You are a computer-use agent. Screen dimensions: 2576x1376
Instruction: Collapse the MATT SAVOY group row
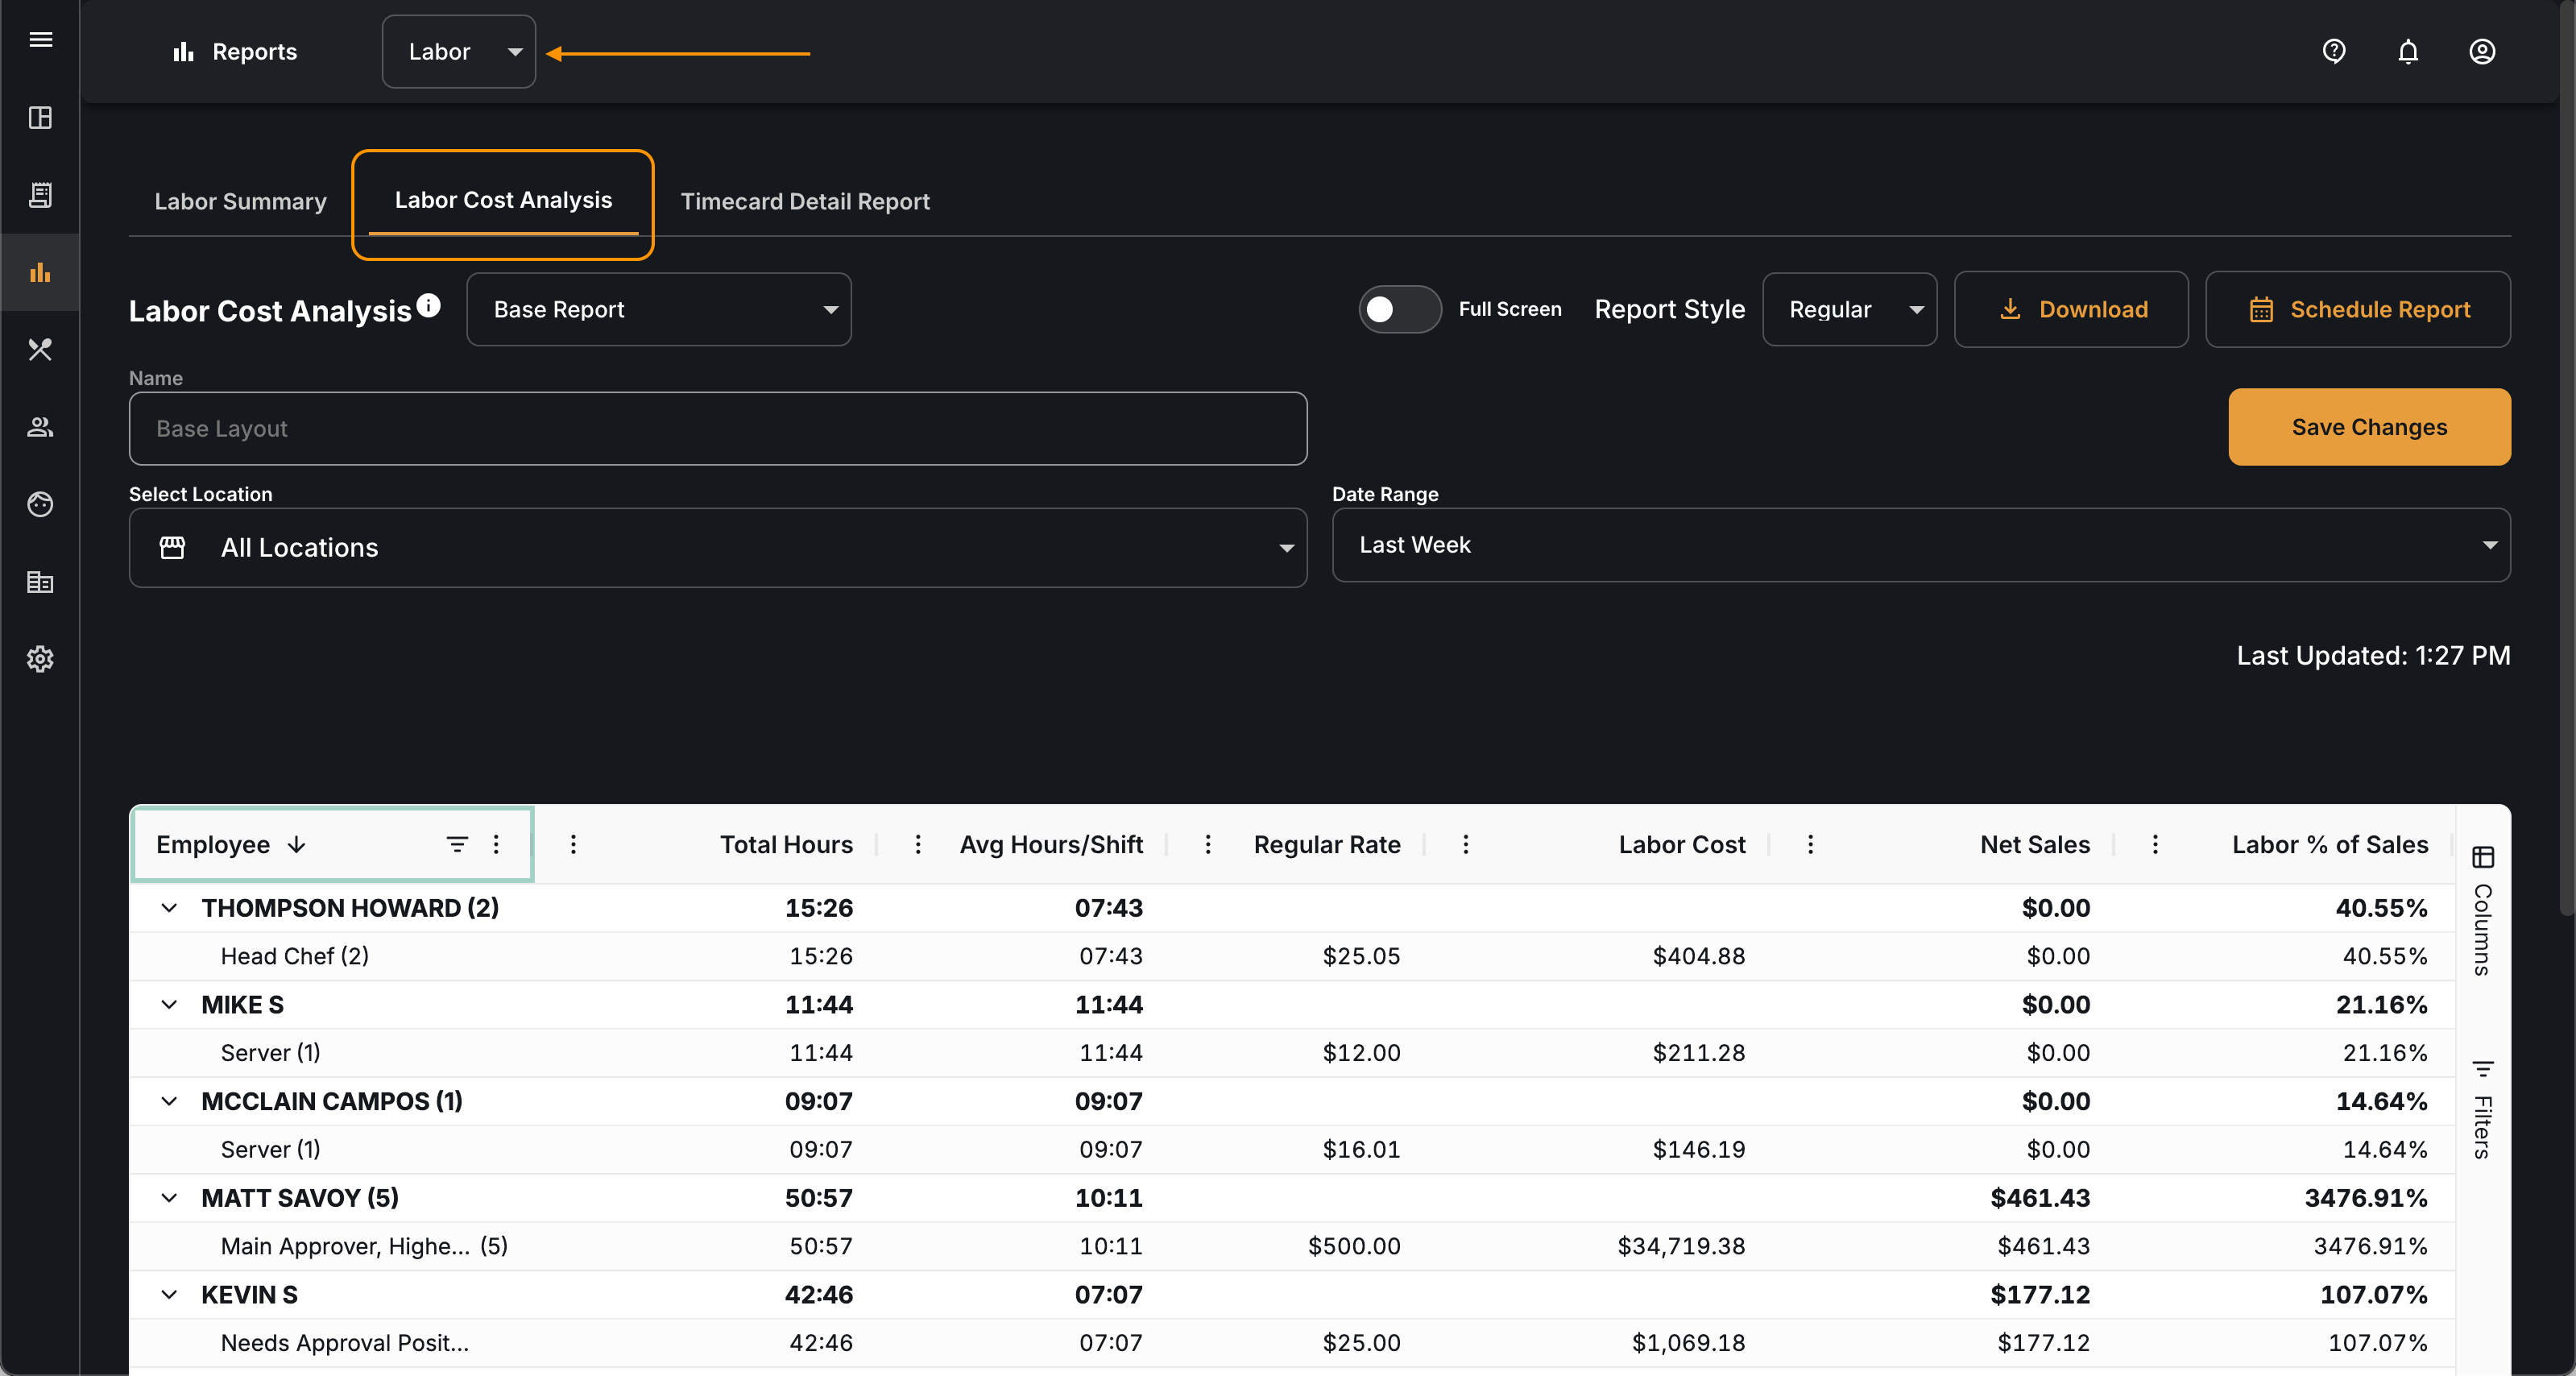click(169, 1198)
